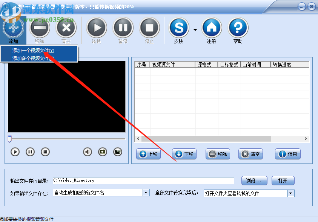Click the 添加 add button in the toolbar
The height and width of the screenshot is (222, 318).
point(13,30)
